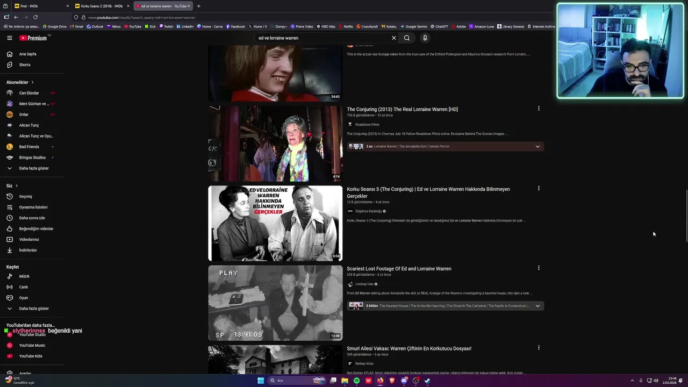Open Scariest Lost Footage video title
This screenshot has height=387, width=688.
[399, 269]
